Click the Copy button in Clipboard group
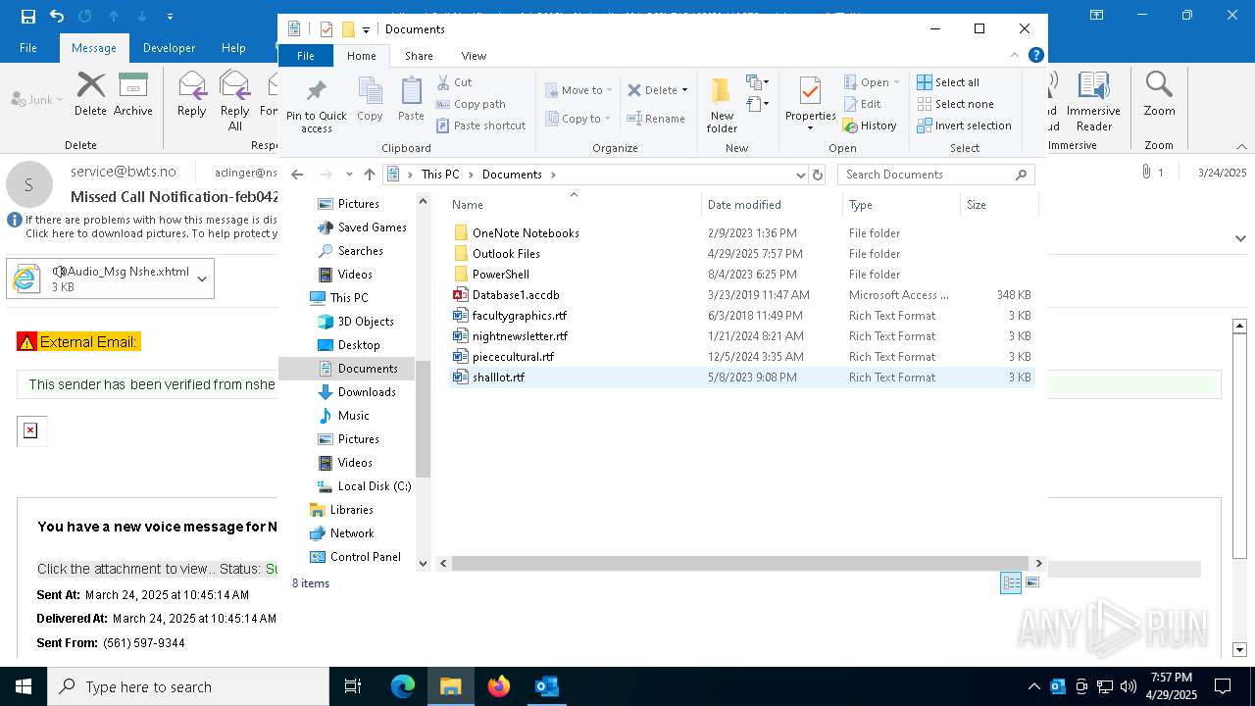 coord(370,99)
